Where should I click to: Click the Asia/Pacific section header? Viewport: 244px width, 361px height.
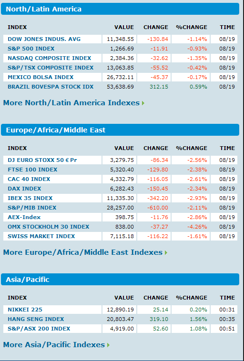(x=120, y=280)
